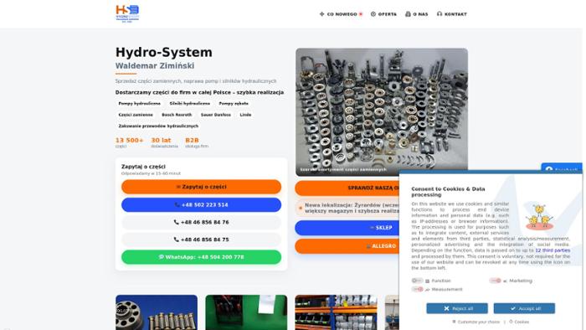Screen dimensions: 586x330
Task: Open the 12 third parties link
Action: [x=553, y=250]
